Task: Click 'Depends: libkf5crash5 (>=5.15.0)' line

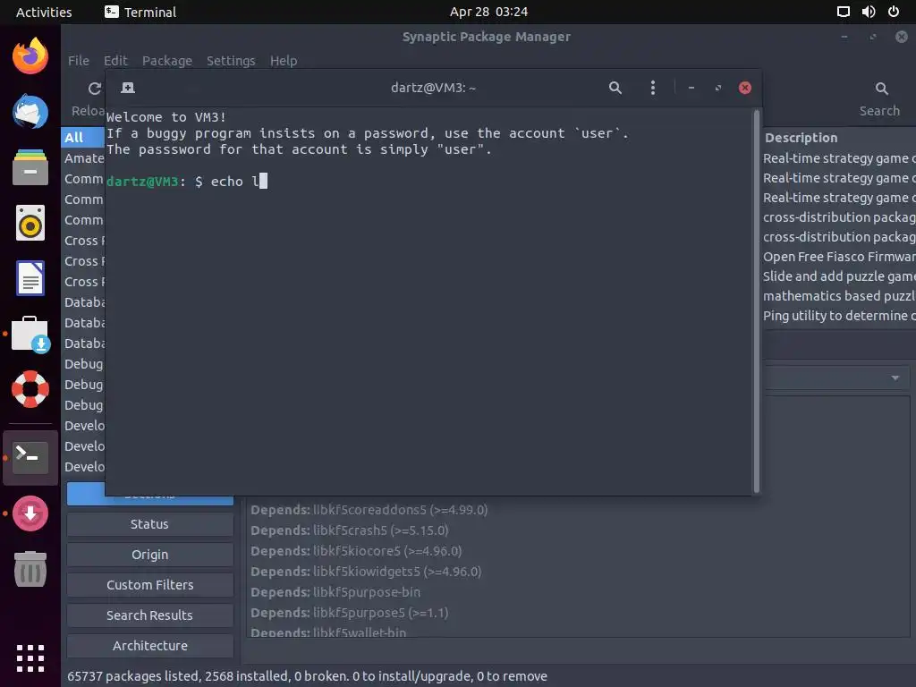Action: click(350, 530)
